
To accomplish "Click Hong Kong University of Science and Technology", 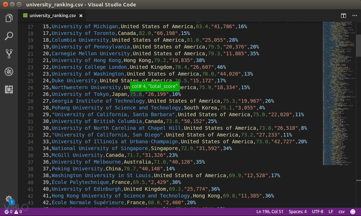I will (121, 196).
